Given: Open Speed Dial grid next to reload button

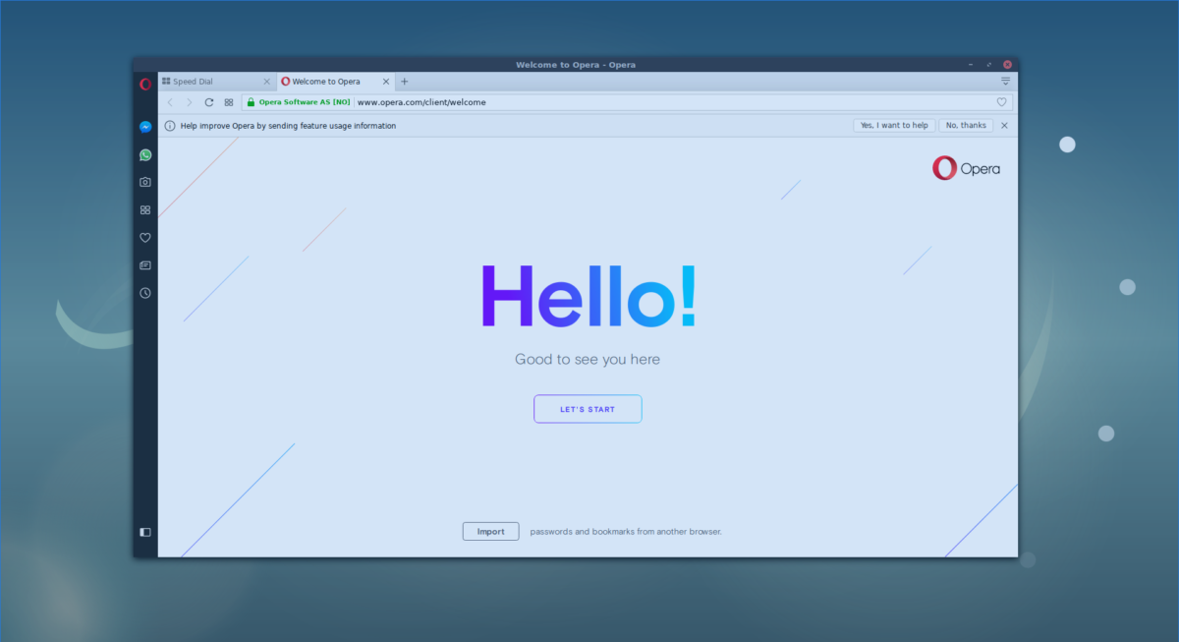Looking at the screenshot, I should pyautogui.click(x=228, y=101).
